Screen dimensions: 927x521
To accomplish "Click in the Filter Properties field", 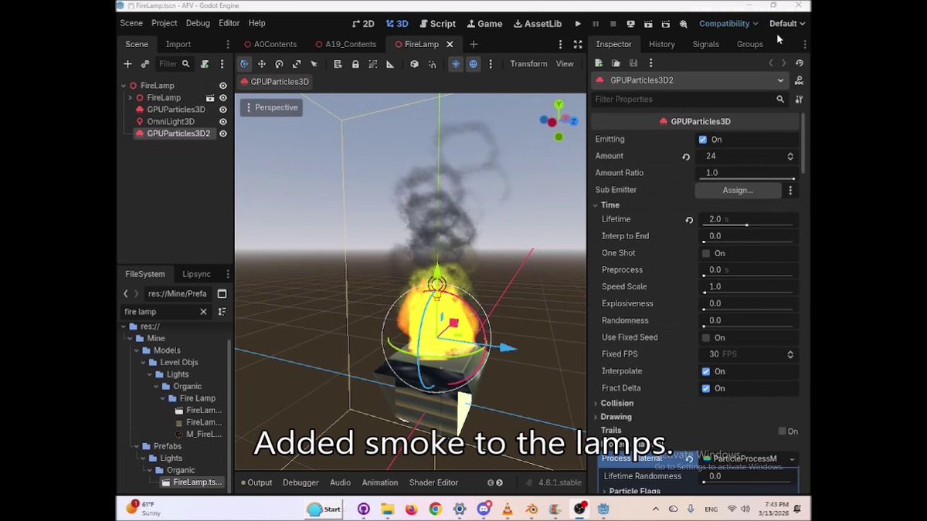I will coord(688,100).
